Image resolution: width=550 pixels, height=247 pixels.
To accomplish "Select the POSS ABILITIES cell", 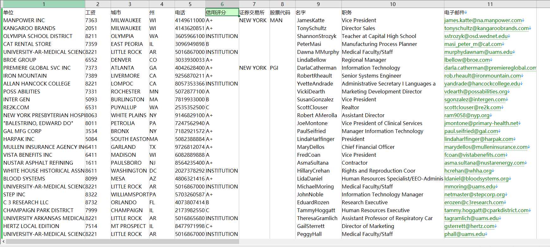I will coord(44,92).
